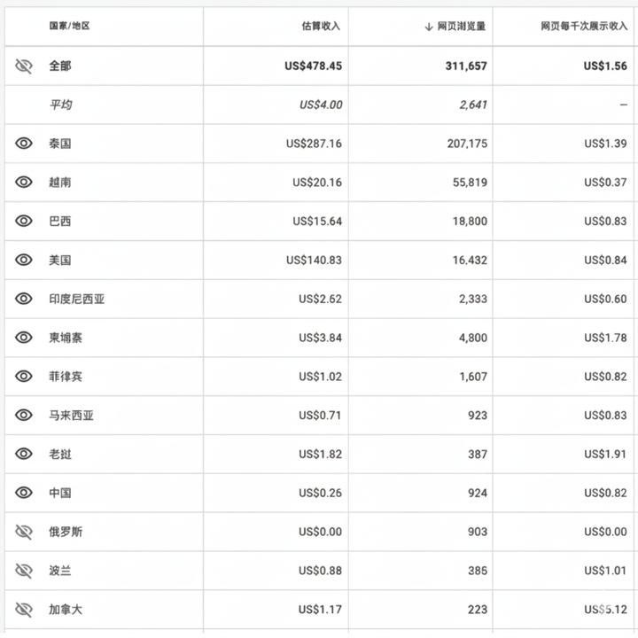Image resolution: width=638 pixels, height=638 pixels.
Task: Enable visibility for 波兰 row
Action: (24, 571)
